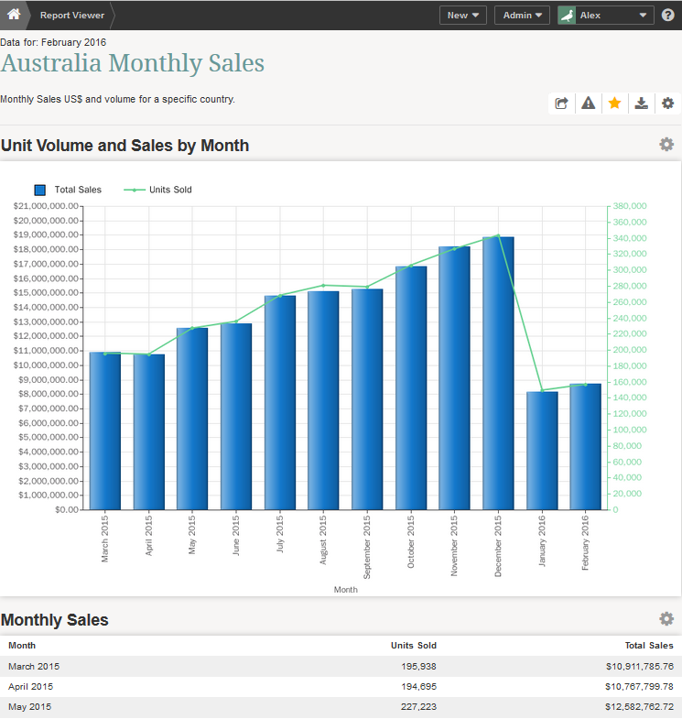The width and height of the screenshot is (682, 719).
Task: Open the chart settings gear icon
Action: point(666,145)
